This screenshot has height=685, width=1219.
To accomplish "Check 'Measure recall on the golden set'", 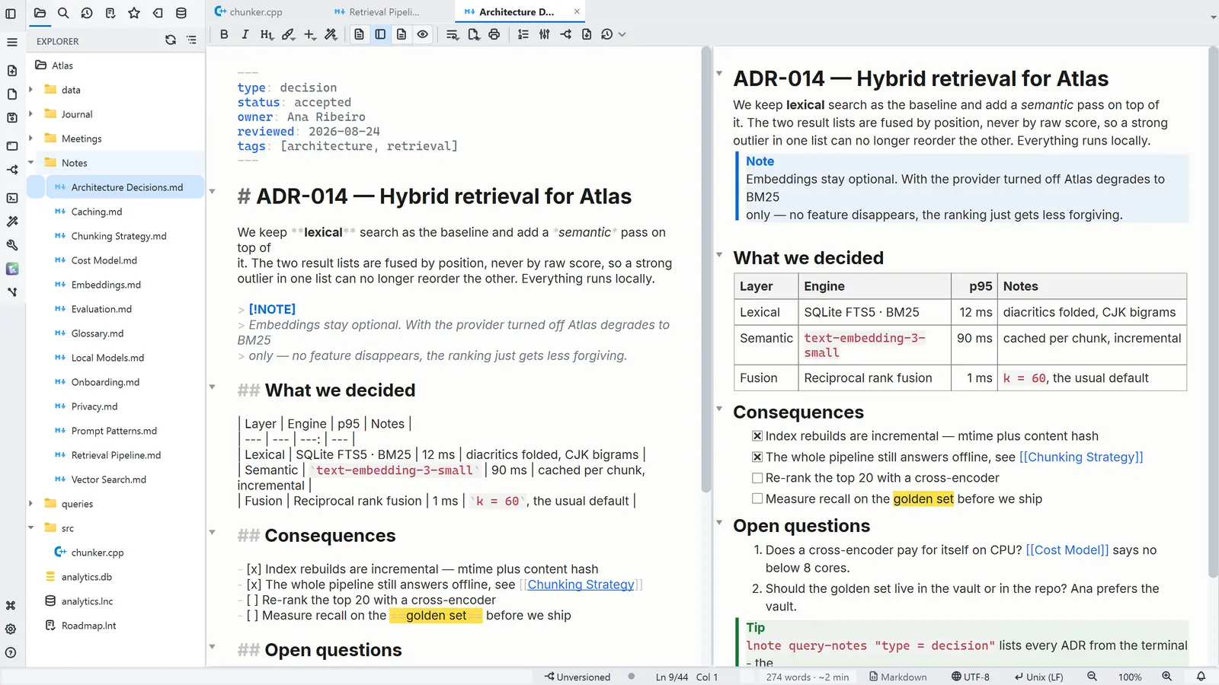I will 757,499.
